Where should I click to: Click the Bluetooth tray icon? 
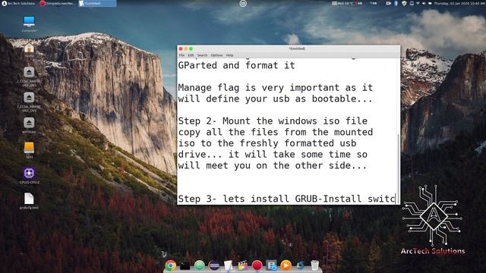(x=396, y=3)
